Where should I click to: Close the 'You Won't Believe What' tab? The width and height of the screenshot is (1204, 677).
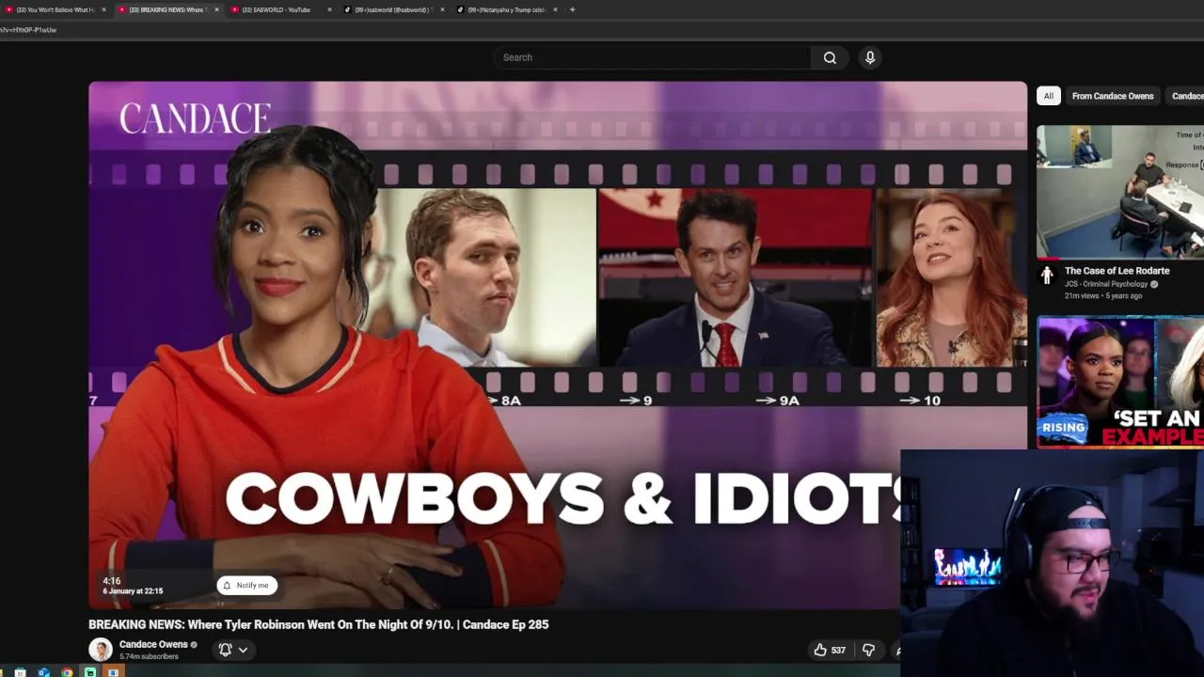[103, 9]
